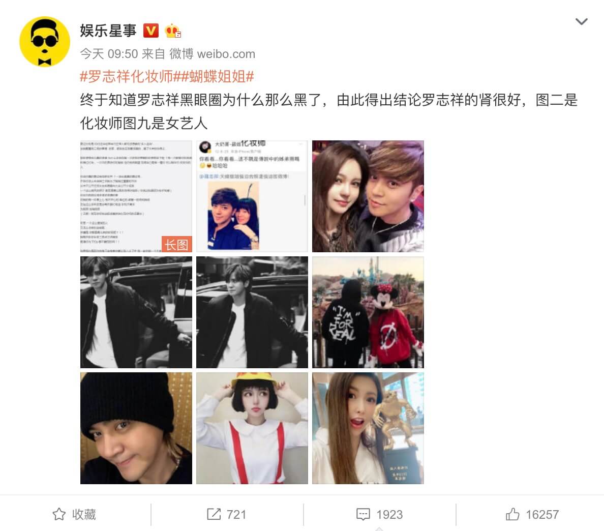This screenshot has height=531, width=604.
Task: Open the long text image labeled 长图
Action: 136,196
